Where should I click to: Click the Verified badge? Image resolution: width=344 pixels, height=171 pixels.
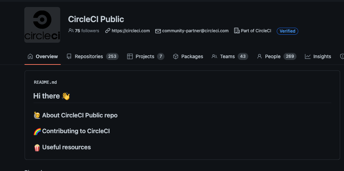click(x=287, y=31)
